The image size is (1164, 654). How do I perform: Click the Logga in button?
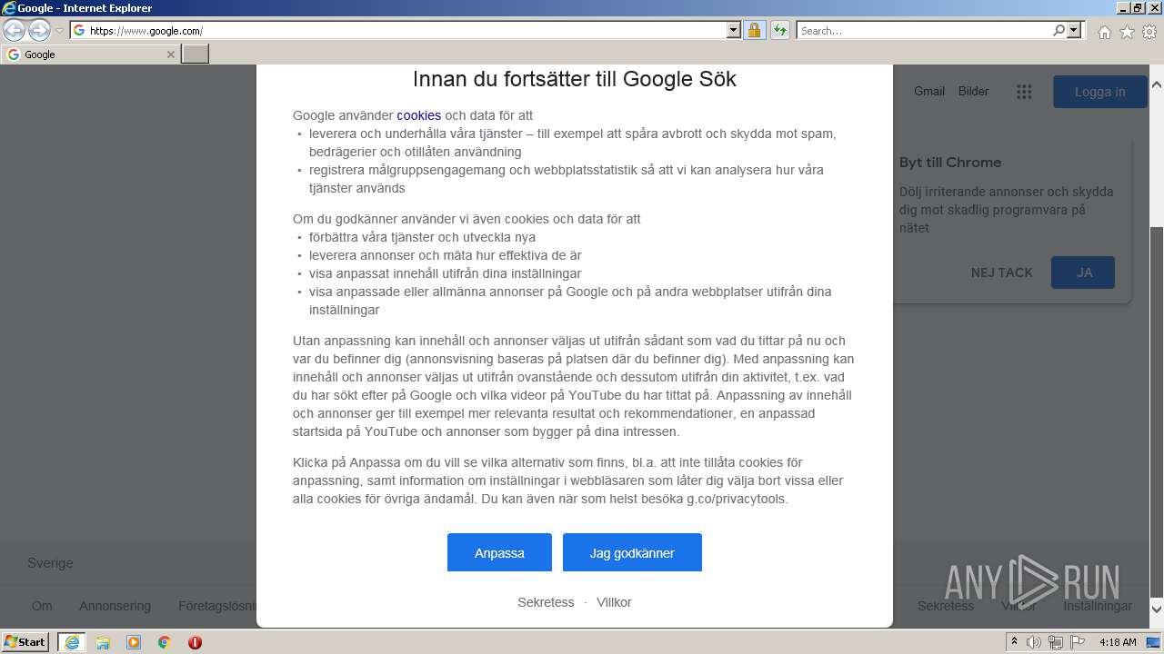[1099, 92]
